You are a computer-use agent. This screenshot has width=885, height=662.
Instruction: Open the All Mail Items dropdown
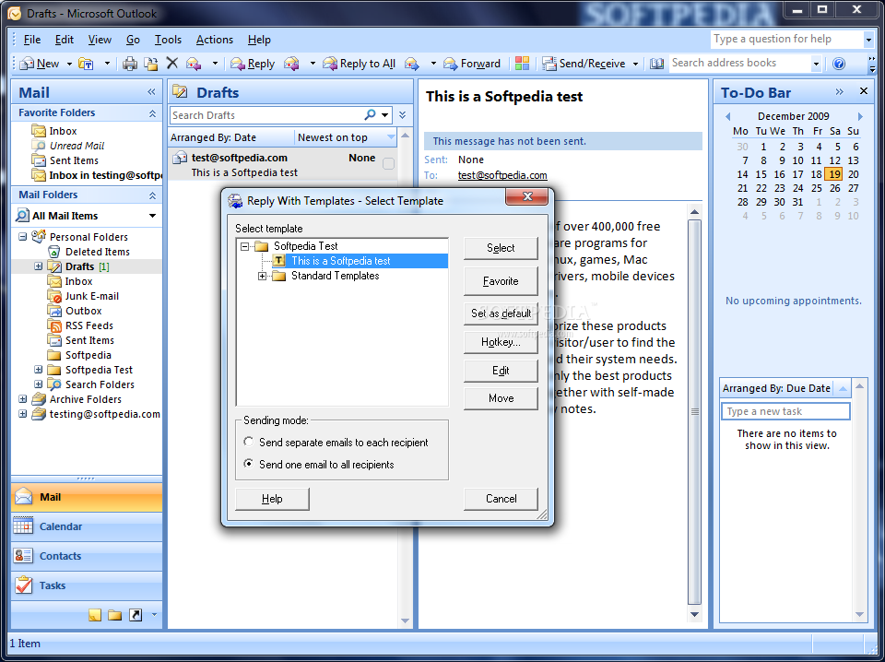coord(152,216)
